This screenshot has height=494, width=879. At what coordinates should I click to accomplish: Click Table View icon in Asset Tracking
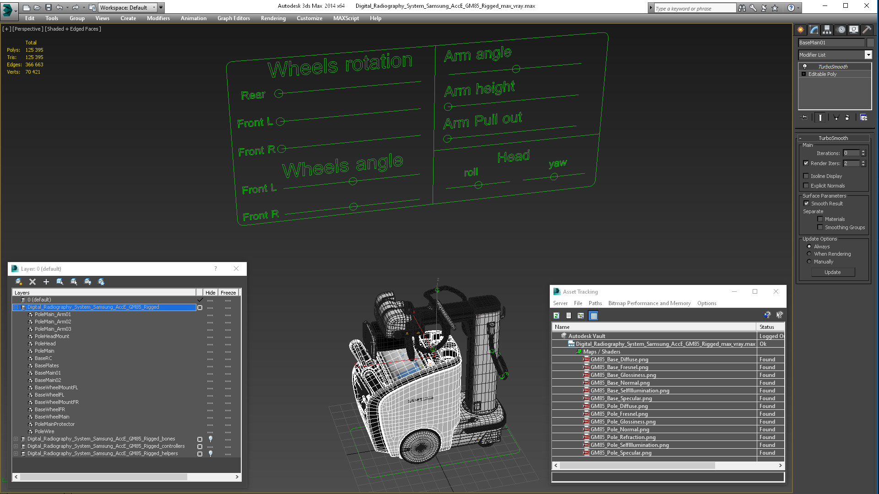(x=594, y=316)
